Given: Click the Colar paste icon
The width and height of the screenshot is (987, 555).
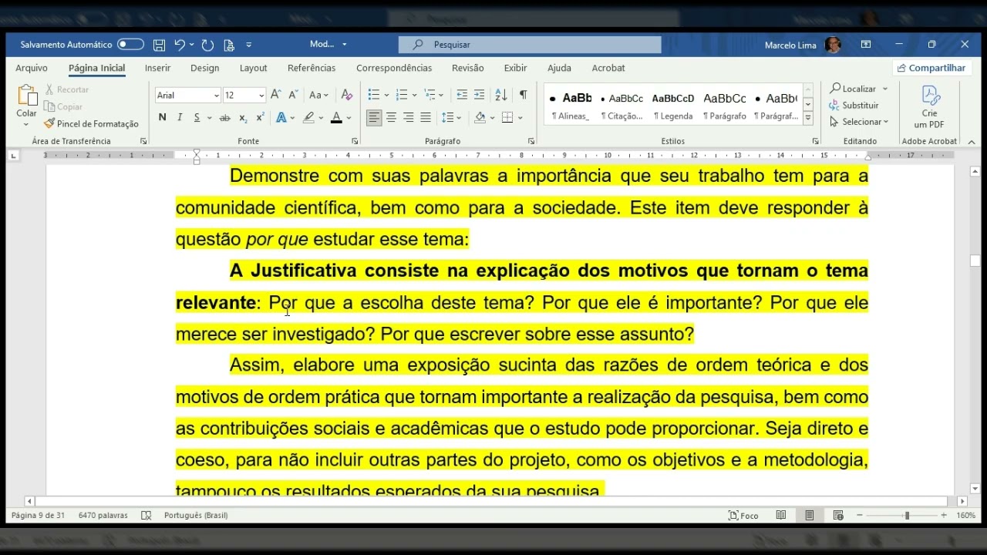Looking at the screenshot, I should click(x=27, y=96).
